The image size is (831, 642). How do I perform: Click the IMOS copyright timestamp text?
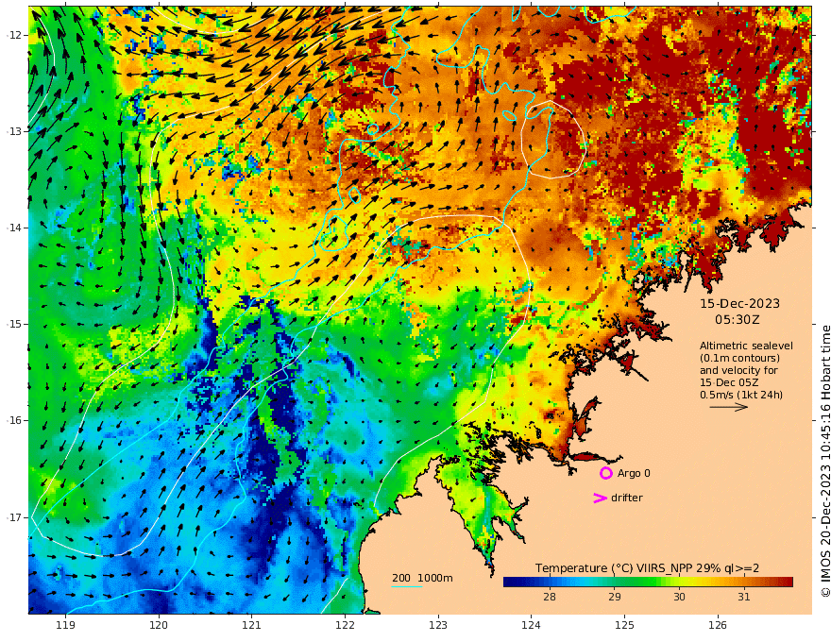click(825, 461)
